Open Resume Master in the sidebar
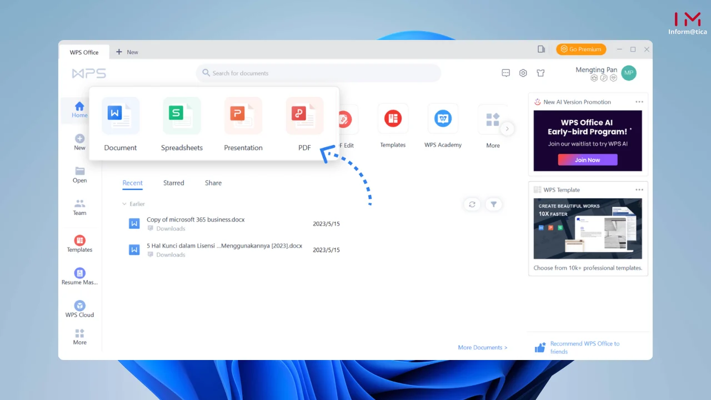The width and height of the screenshot is (711, 400). point(79,277)
